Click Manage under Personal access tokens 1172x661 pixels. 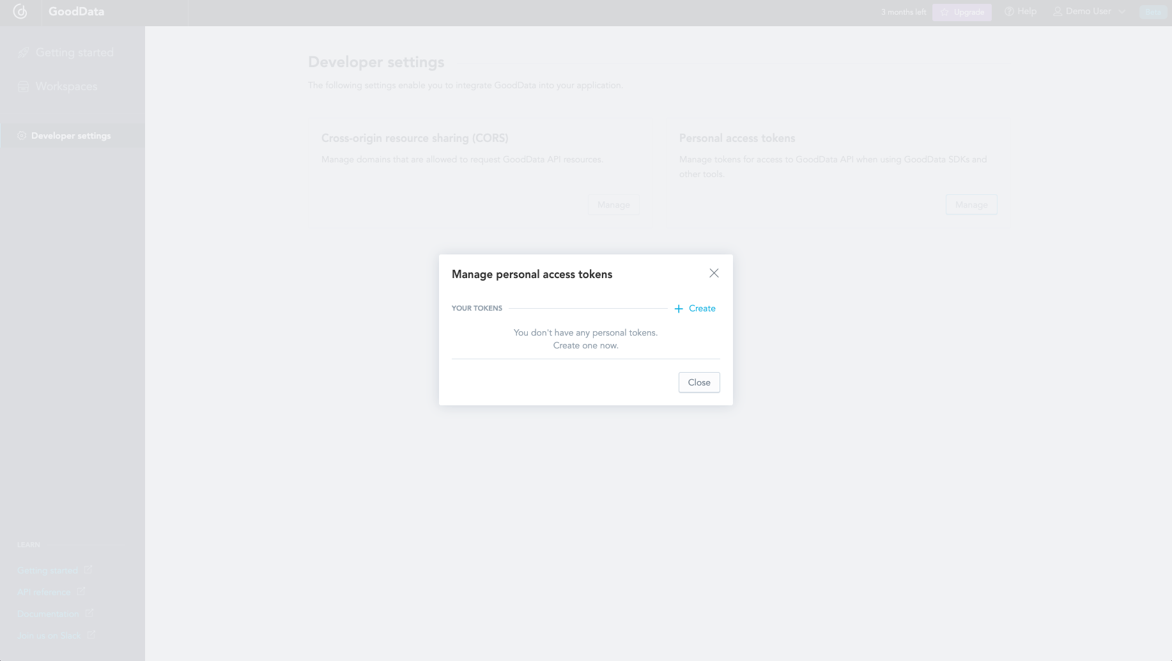tap(971, 205)
